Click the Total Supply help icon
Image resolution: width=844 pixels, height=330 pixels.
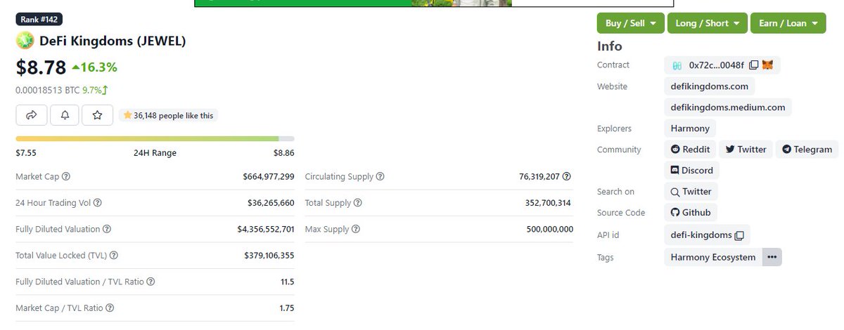coord(357,203)
